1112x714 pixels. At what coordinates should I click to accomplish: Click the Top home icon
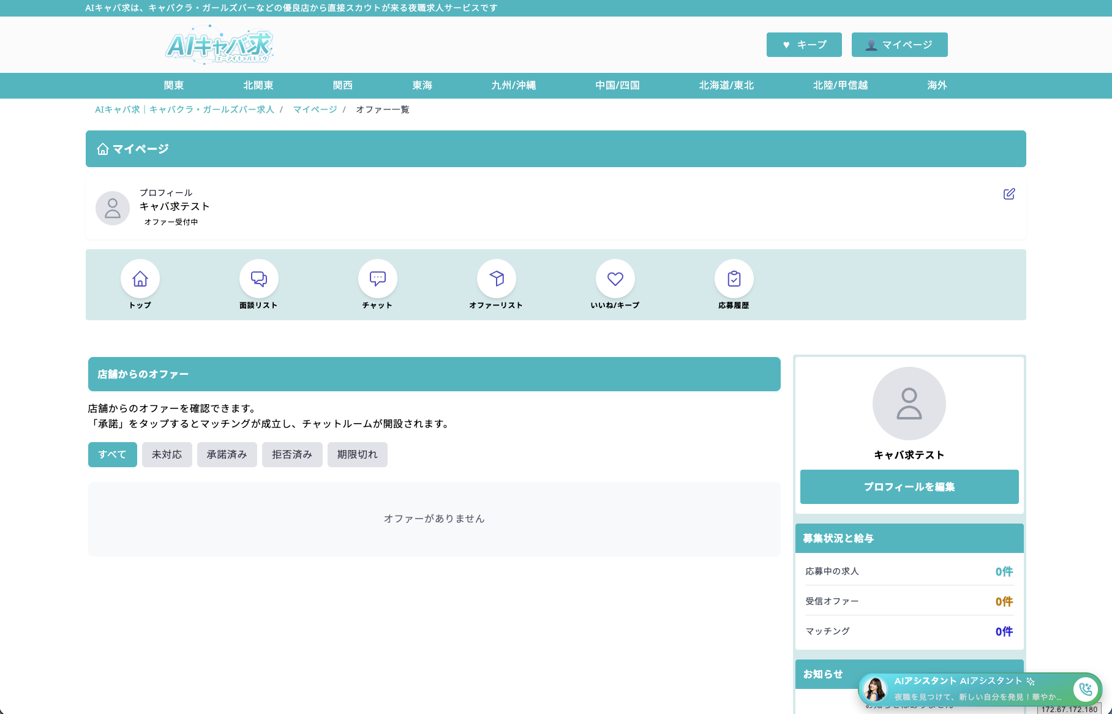[140, 279]
